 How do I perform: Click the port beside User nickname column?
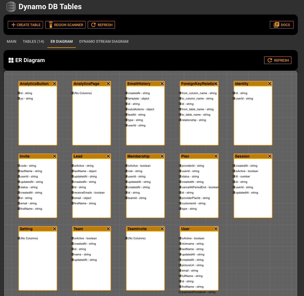(x=180, y=244)
